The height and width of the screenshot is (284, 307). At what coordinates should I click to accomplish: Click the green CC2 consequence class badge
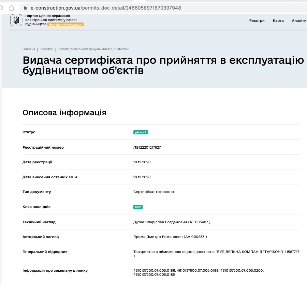(138, 207)
